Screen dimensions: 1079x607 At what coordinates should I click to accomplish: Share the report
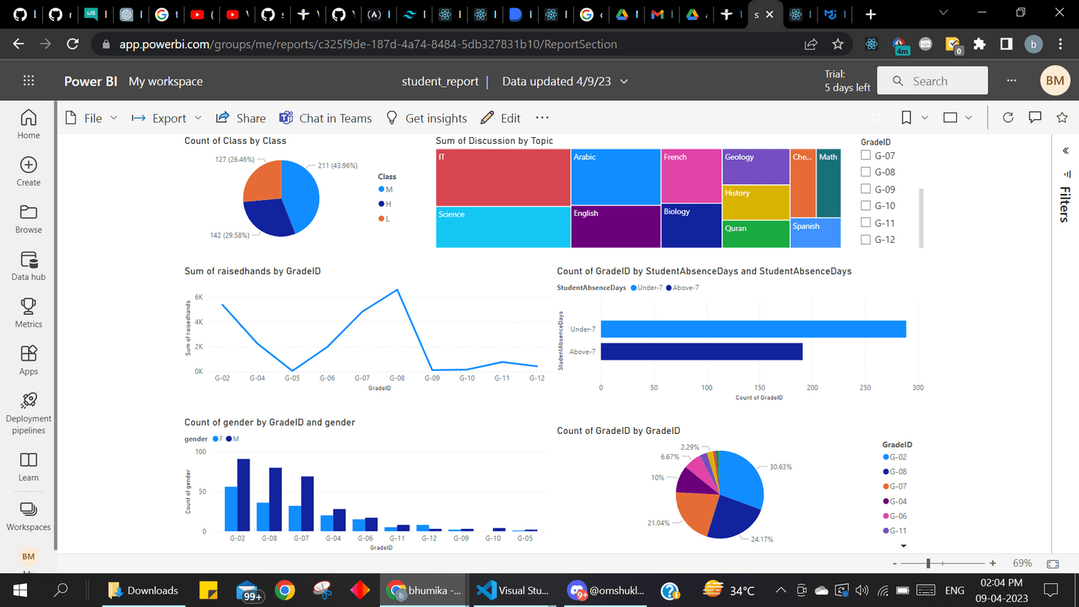tap(241, 118)
